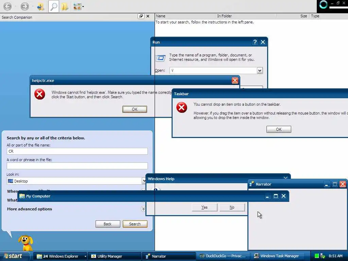Toggle the Search magnifier toolbar button
Screen dimensions: 348x261
pyautogui.click(x=53, y=7)
